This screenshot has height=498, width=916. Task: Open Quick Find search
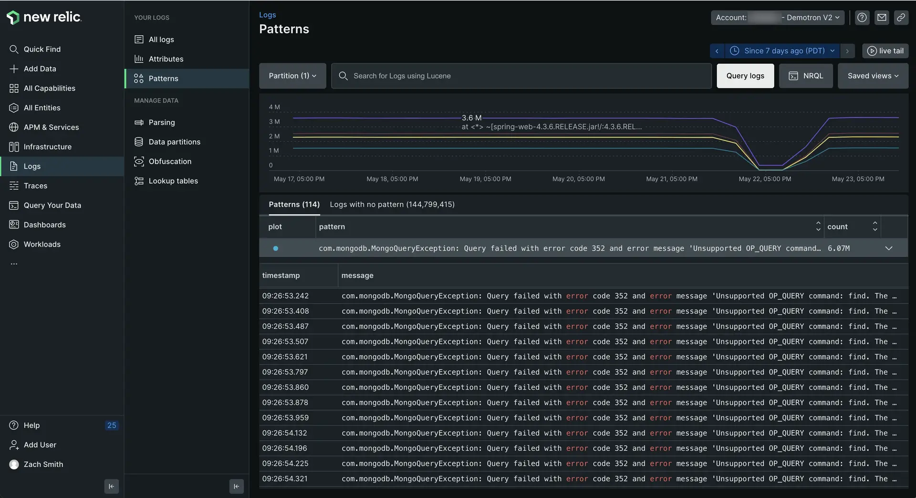pyautogui.click(x=42, y=49)
